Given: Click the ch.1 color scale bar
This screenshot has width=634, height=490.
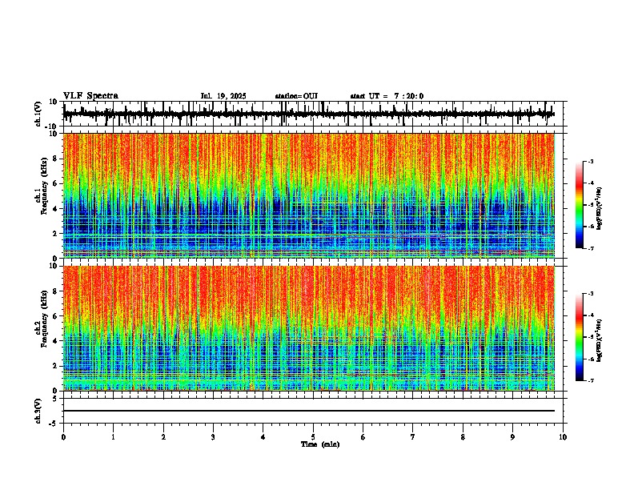Looking at the screenshot, I should 580,205.
